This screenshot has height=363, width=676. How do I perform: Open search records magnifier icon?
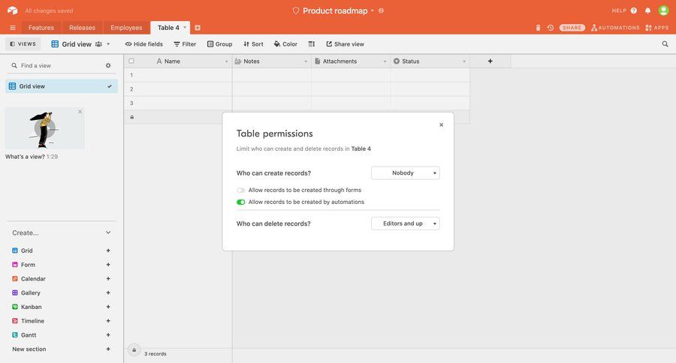tap(665, 44)
